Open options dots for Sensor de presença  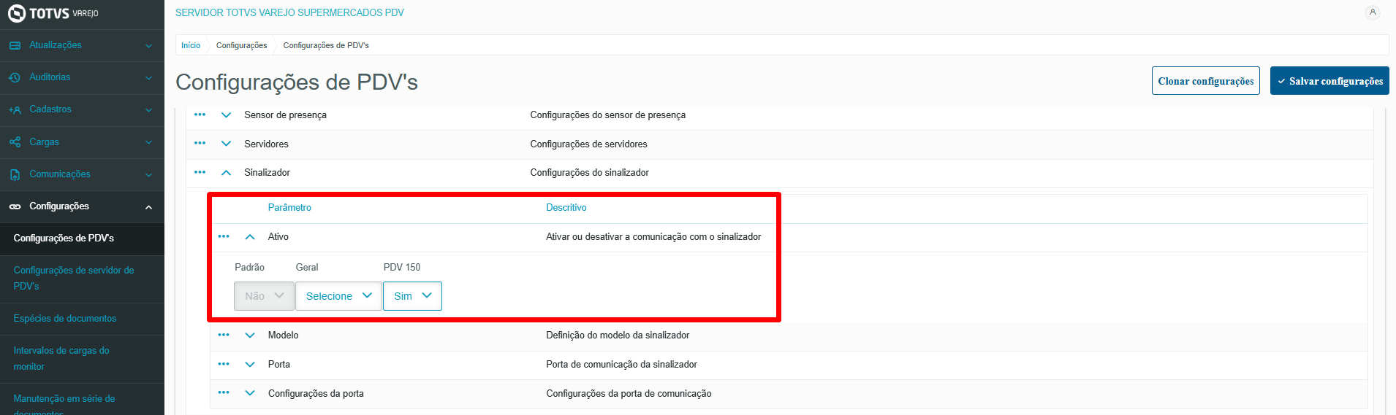pos(200,115)
